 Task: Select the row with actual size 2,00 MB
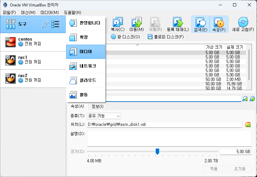(x=176, y=79)
